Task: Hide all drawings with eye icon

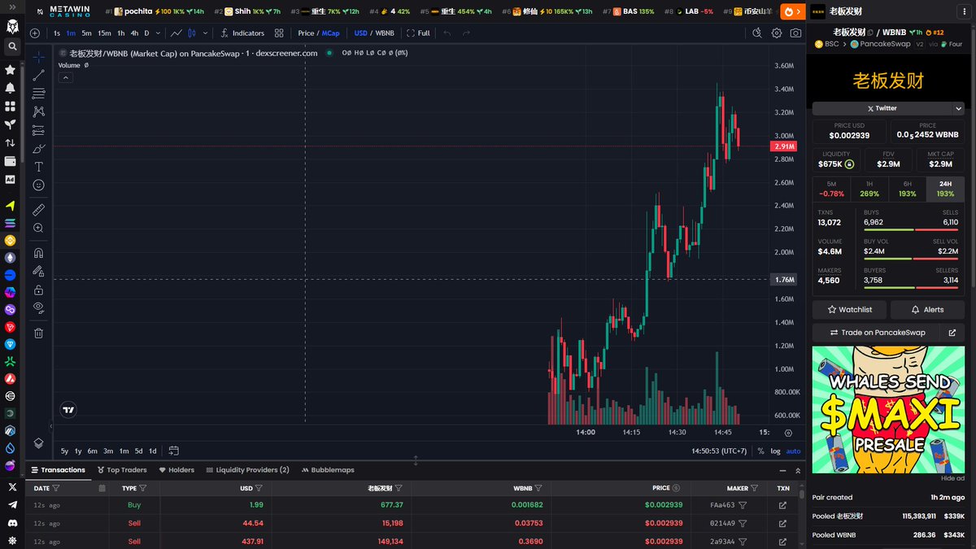Action: coord(38,307)
